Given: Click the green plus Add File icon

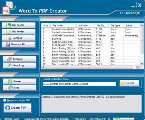Looking at the screenshot, I should pyautogui.click(x=9, y=25).
